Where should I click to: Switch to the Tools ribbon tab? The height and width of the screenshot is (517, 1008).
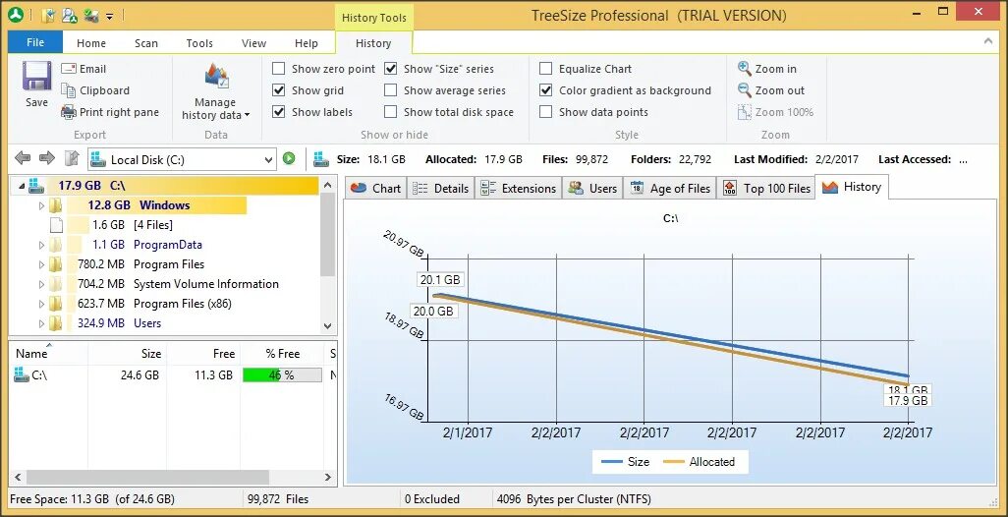click(x=199, y=43)
